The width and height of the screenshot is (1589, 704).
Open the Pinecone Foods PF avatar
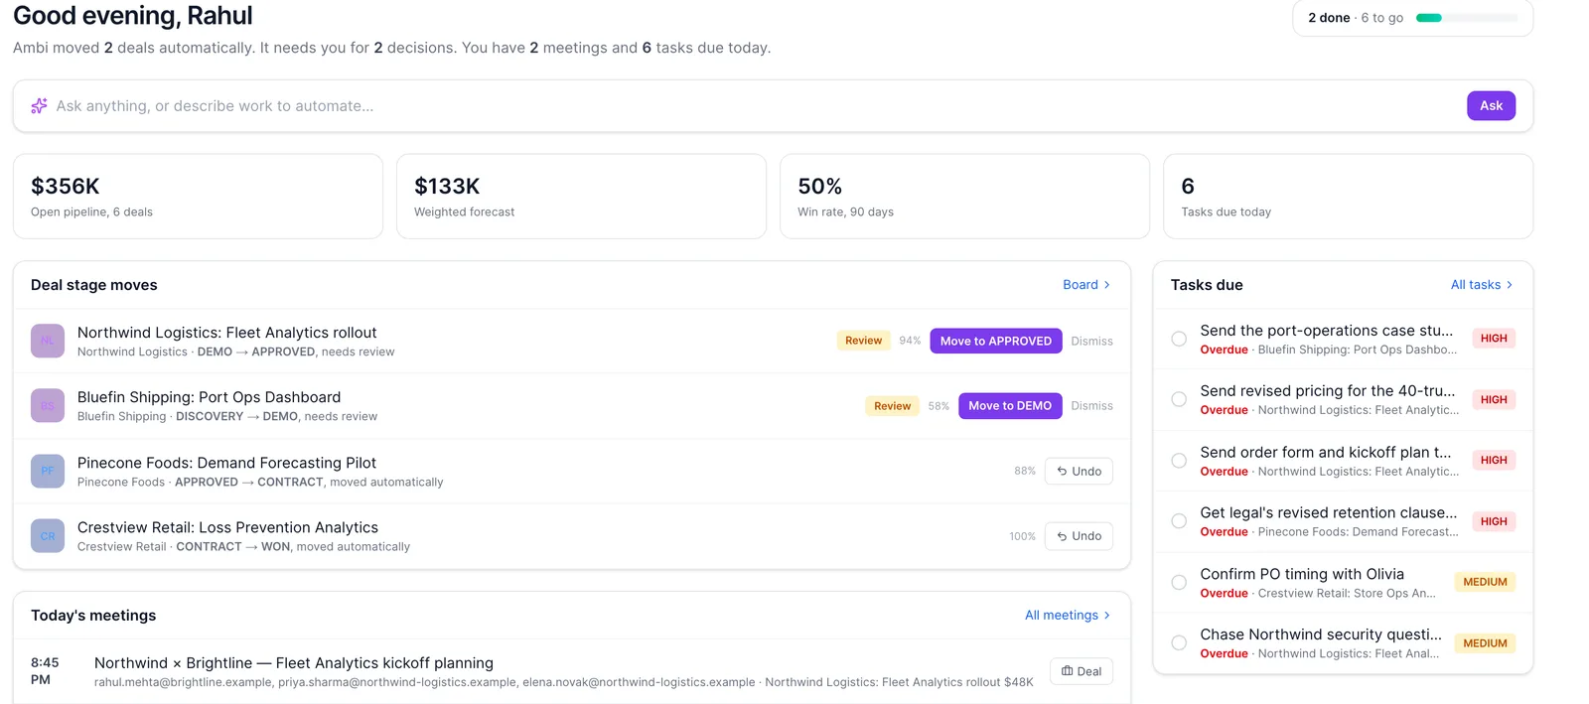coord(48,472)
